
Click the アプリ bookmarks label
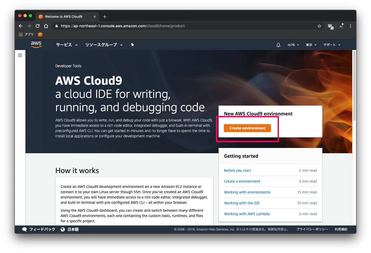(29, 34)
